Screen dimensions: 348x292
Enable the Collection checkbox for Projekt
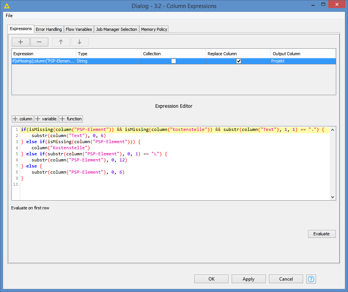173,61
